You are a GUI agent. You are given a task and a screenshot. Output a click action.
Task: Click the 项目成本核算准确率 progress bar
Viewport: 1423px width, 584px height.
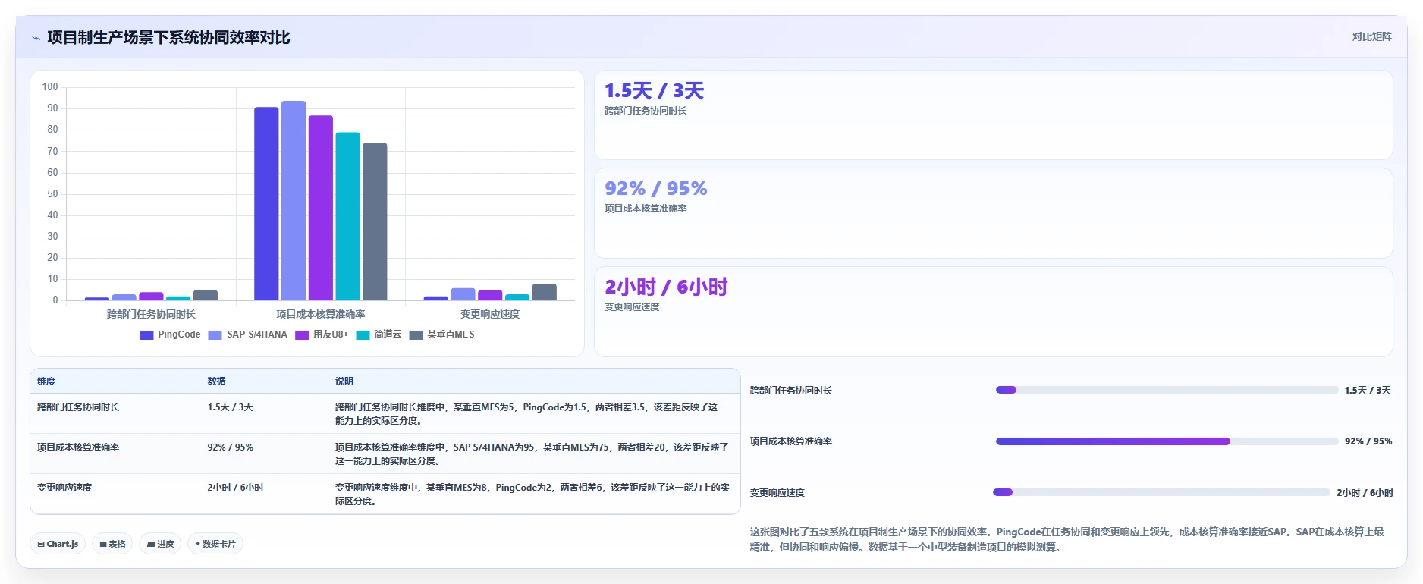click(1167, 441)
